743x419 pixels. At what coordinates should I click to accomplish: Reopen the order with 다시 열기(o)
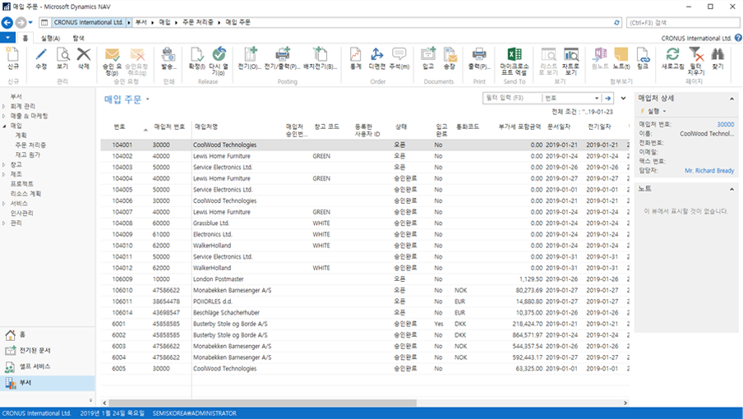coord(218,62)
